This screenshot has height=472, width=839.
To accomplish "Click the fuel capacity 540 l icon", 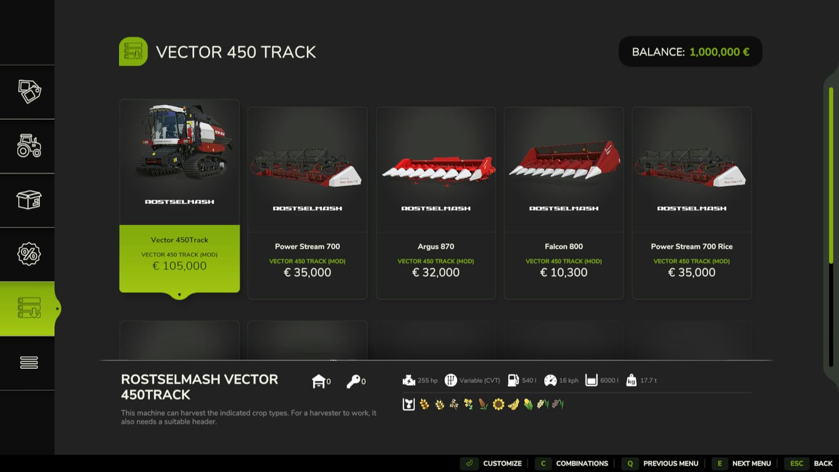I will [x=512, y=380].
